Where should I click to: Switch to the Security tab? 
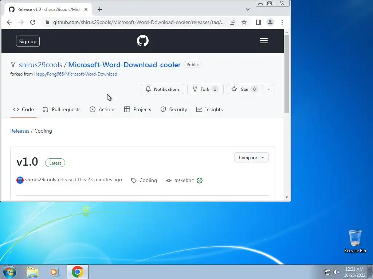tap(174, 109)
